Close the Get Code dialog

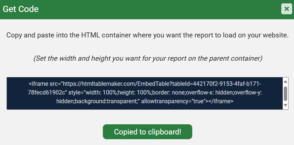[286, 9]
